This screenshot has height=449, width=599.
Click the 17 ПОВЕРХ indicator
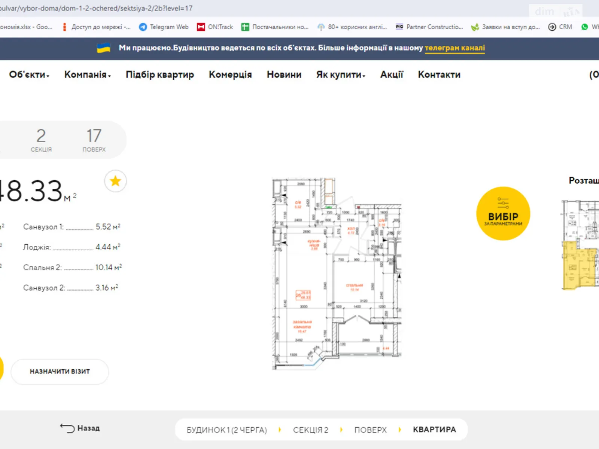click(x=94, y=140)
